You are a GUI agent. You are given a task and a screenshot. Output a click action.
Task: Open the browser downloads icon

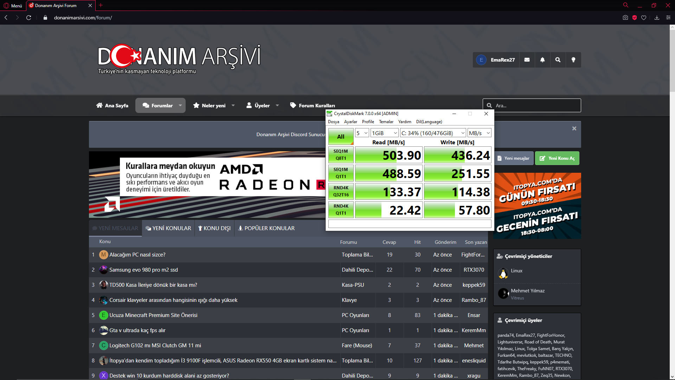tap(657, 18)
